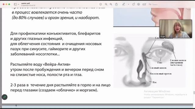
Task: Toggle the sidebar view button
Action: 16,4
